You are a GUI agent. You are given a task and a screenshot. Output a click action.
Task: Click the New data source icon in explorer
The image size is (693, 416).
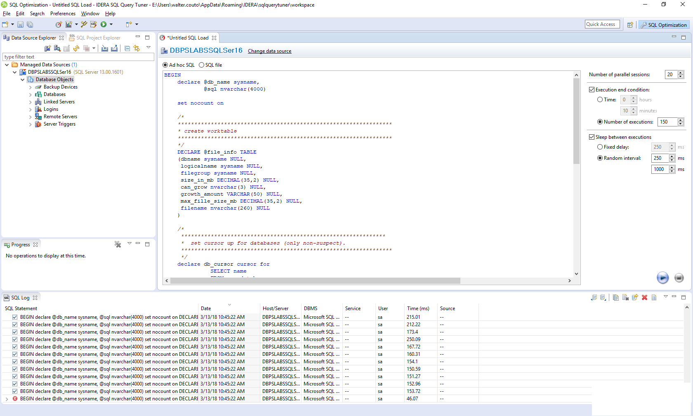47,48
